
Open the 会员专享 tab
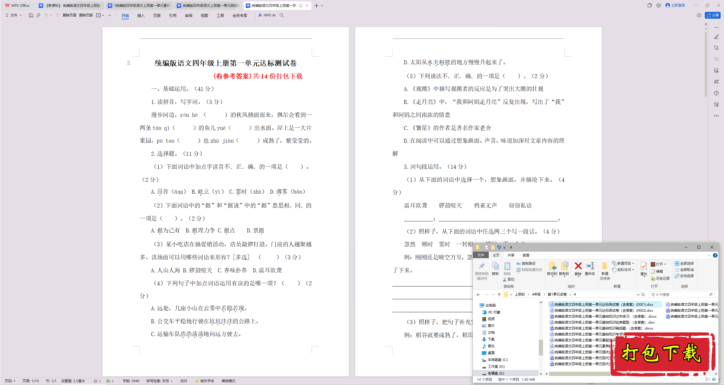point(240,16)
